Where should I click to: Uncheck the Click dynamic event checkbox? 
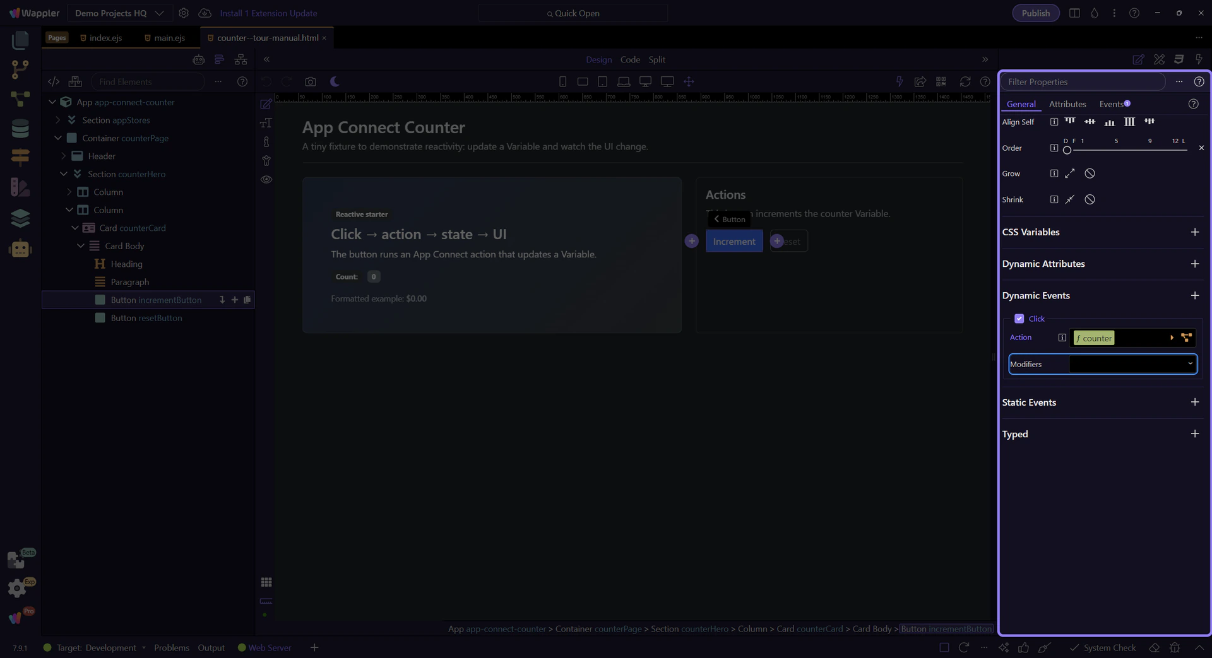tap(1019, 319)
